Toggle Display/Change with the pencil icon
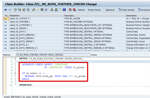 pos(15,10)
